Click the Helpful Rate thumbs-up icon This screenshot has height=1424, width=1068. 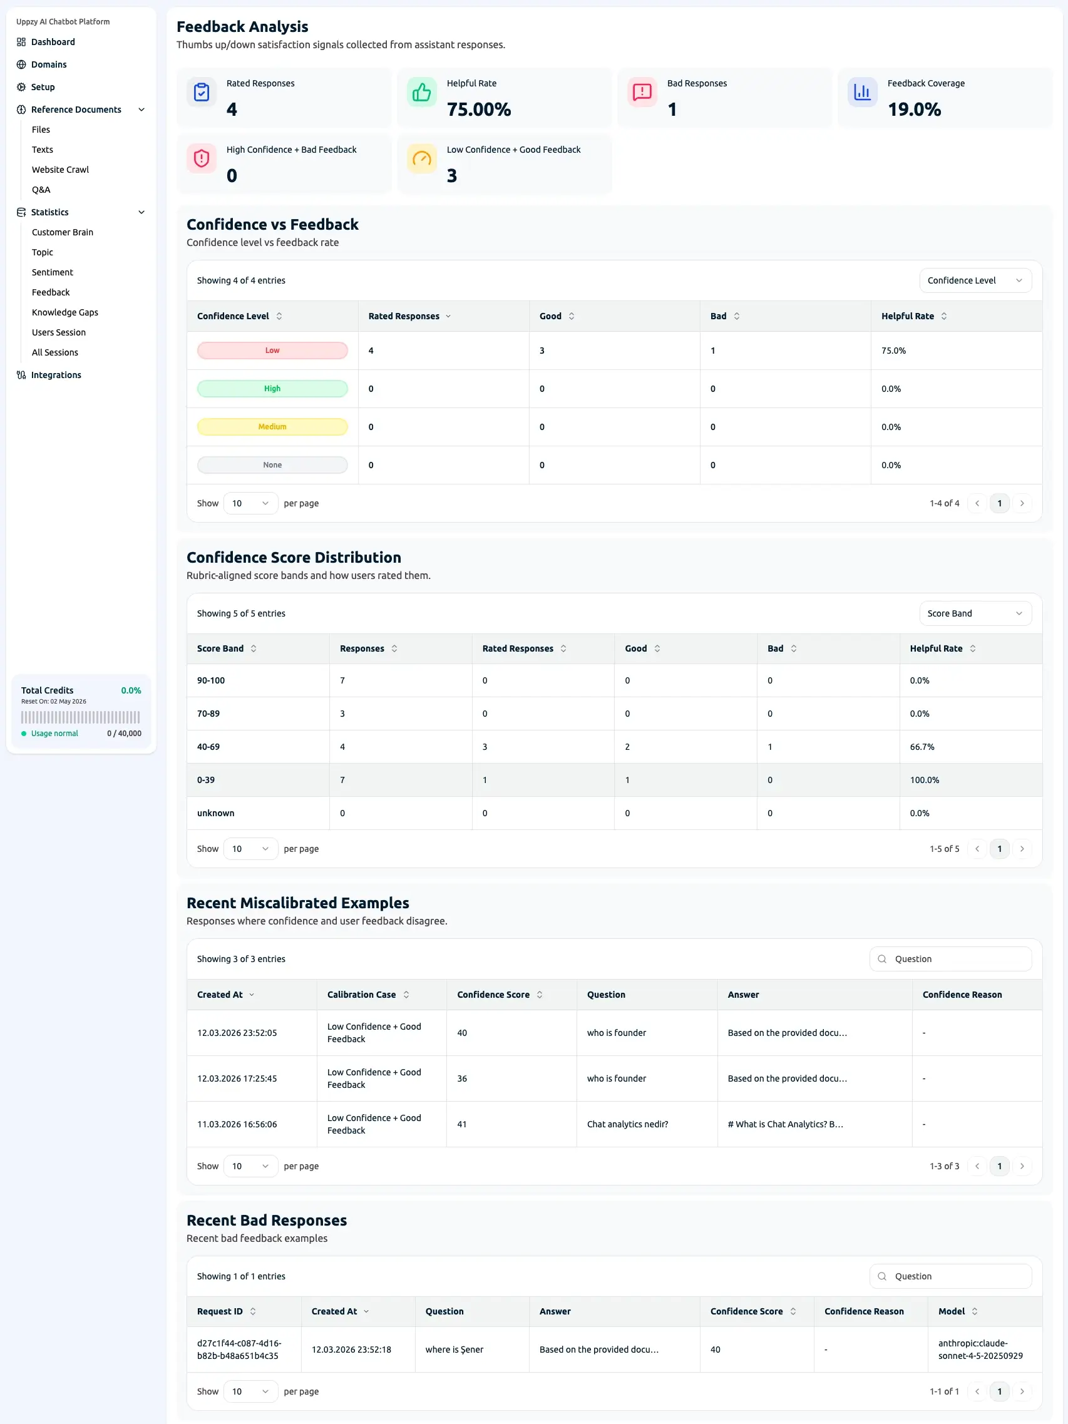pos(422,93)
